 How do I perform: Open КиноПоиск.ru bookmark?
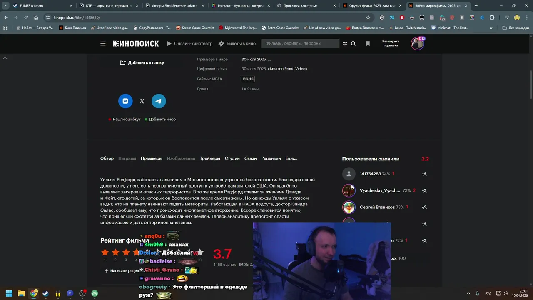point(72,27)
